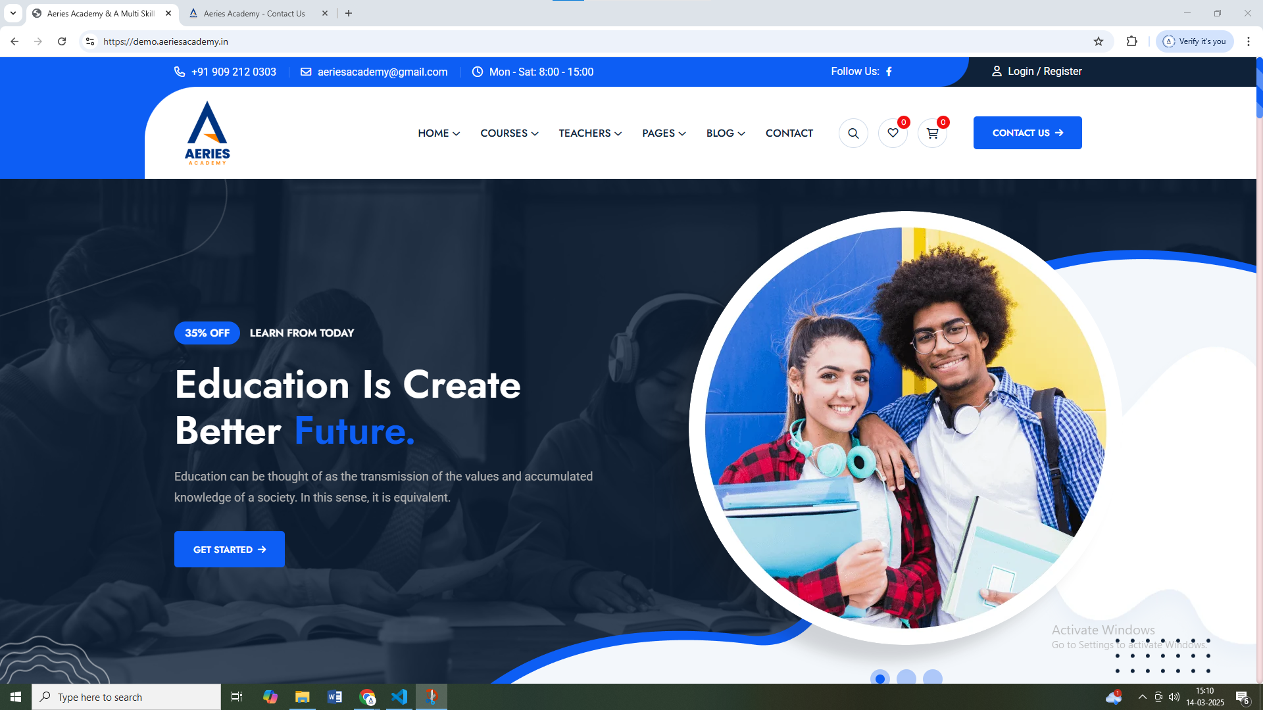This screenshot has height=710, width=1263.
Task: Expand the HOME menu dropdown
Action: pos(439,133)
